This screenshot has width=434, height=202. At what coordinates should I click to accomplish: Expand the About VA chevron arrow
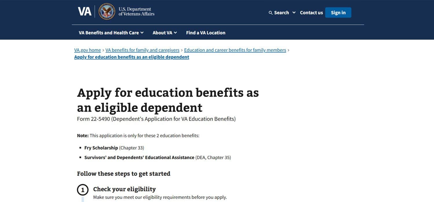pos(175,33)
